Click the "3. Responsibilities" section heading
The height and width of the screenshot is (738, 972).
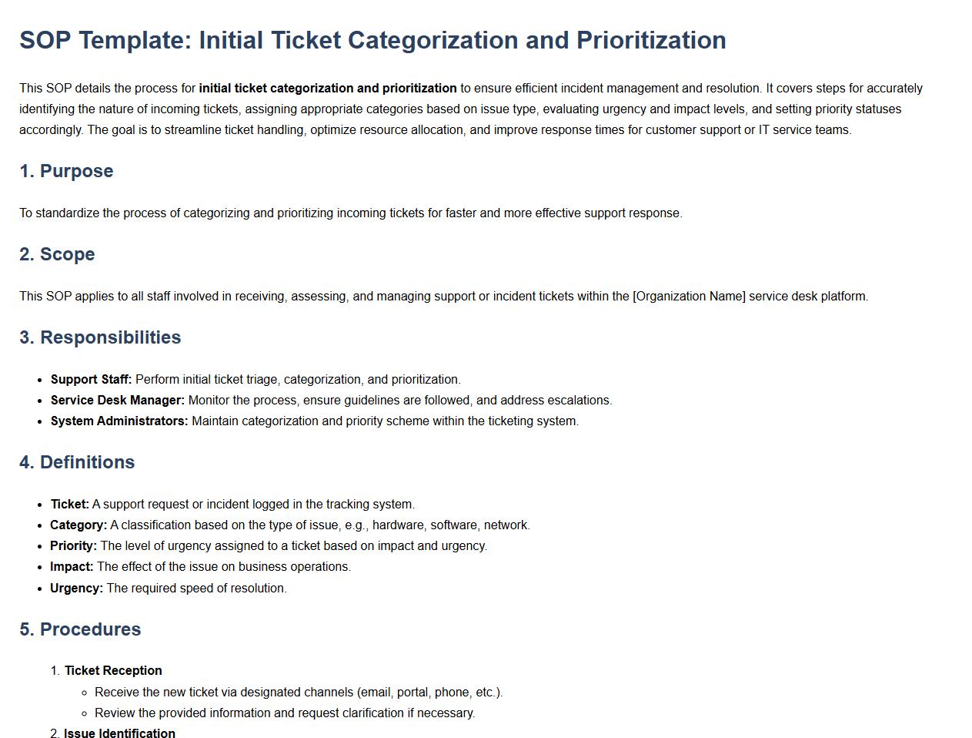pyautogui.click(x=100, y=337)
